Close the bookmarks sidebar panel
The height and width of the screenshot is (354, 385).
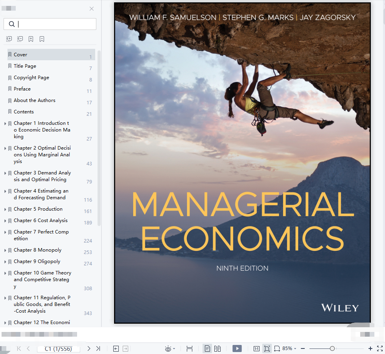pos(92,9)
